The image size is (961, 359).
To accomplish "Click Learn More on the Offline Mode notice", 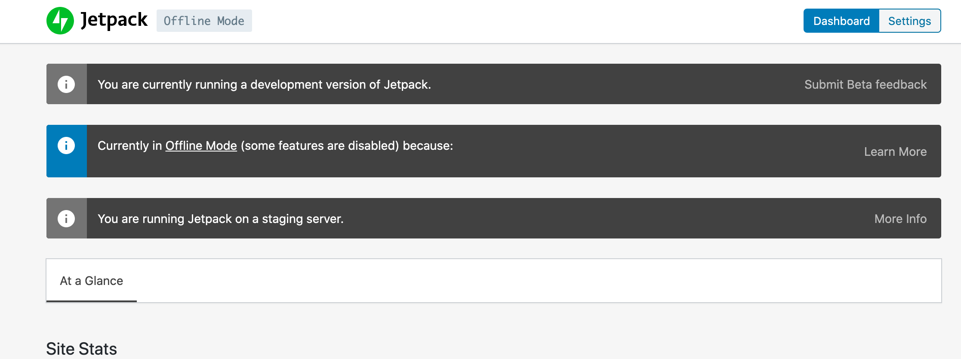I will pos(895,152).
